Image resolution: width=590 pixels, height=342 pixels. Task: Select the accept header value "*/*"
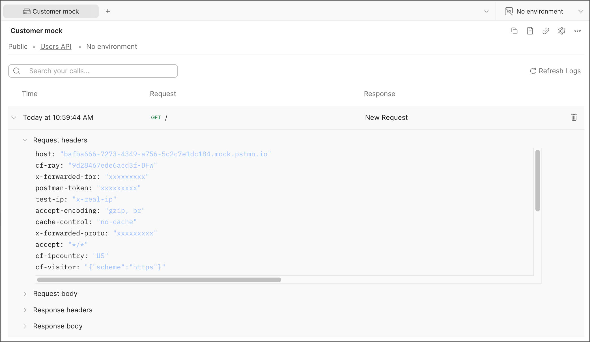tap(78, 244)
